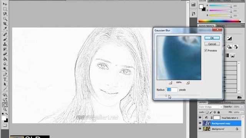This screenshot has height=138, width=246.
Task: Open the Color panel options menu
Action: click(x=243, y=1)
